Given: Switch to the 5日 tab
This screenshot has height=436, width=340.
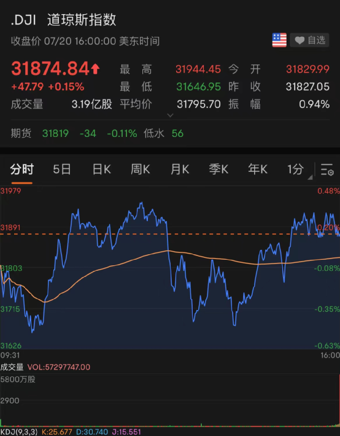Looking at the screenshot, I should click(62, 169).
